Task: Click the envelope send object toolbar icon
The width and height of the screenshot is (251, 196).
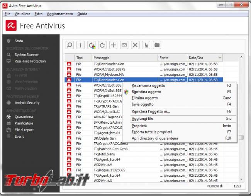Action: [124, 45]
